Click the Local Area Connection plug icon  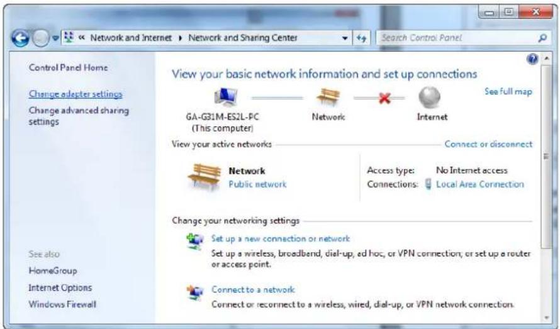428,184
